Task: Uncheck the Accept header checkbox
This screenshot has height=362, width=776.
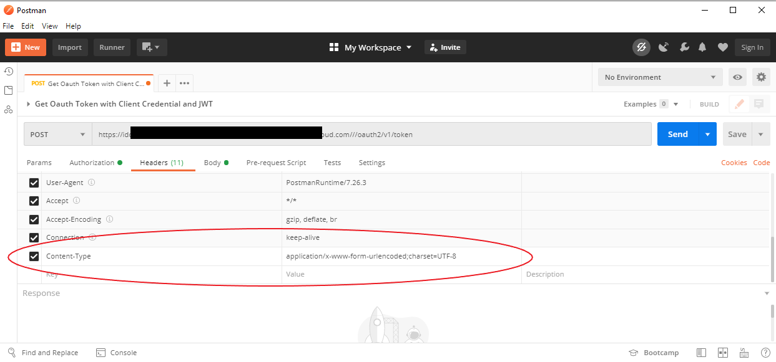Action: (x=34, y=201)
